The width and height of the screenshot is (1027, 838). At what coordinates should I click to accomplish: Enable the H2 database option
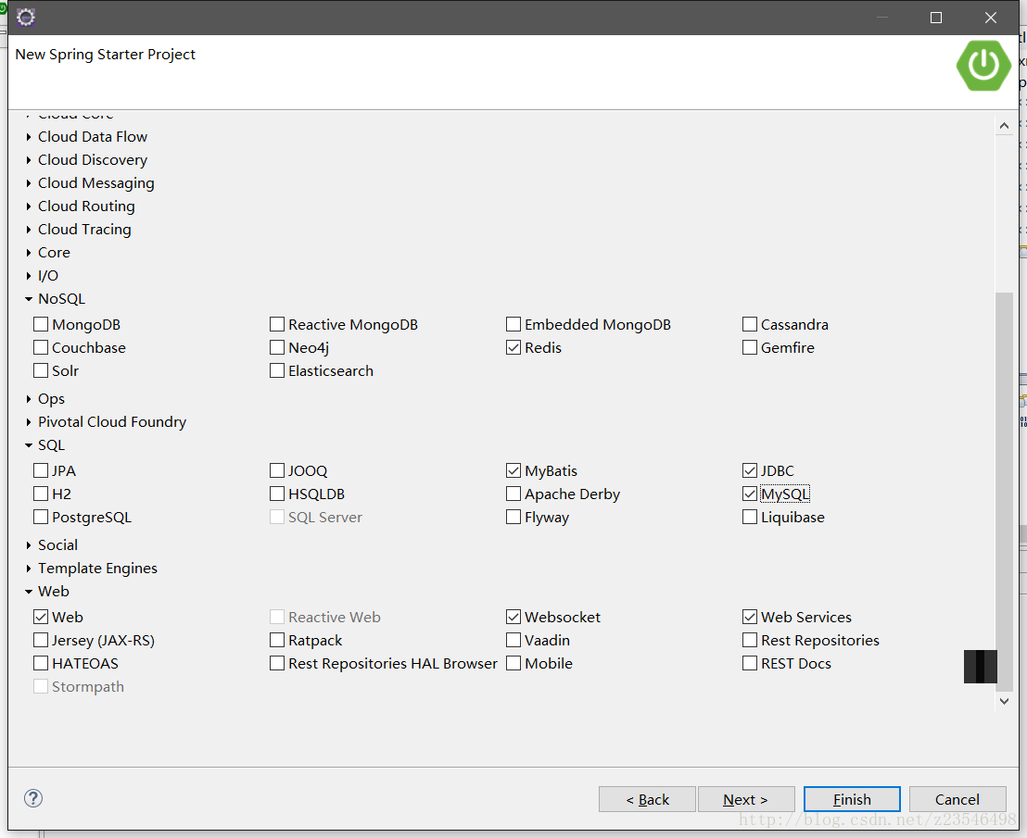[42, 494]
